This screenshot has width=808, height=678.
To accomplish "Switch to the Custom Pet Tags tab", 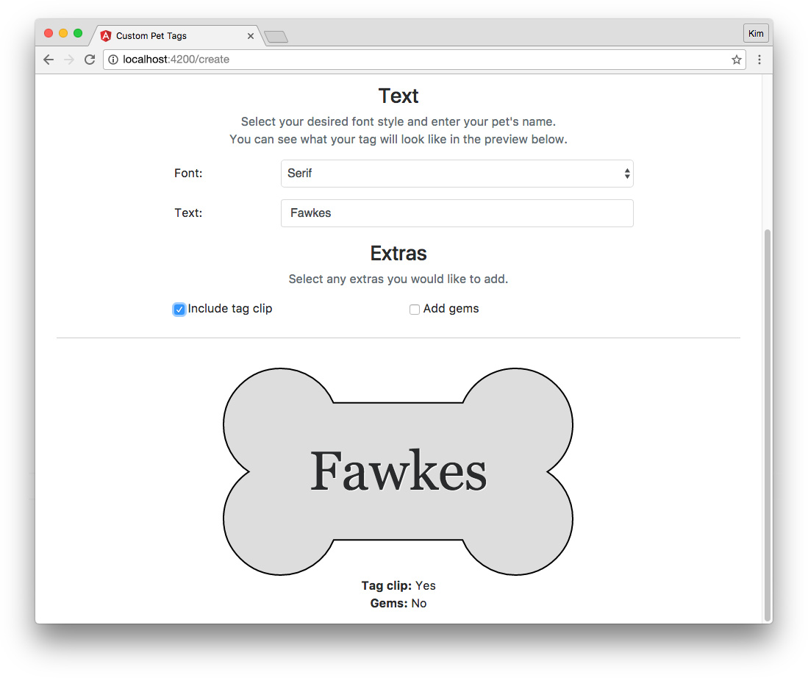I will [175, 35].
